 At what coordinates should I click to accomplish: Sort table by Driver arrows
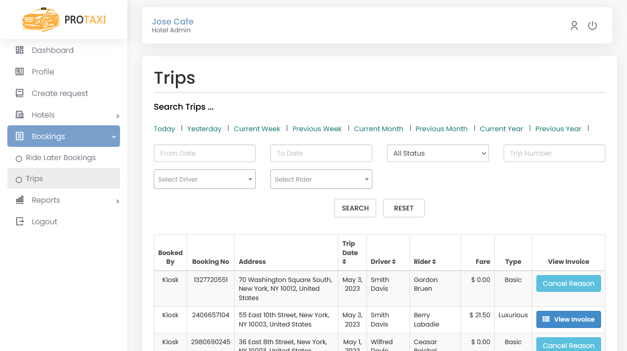(x=394, y=262)
